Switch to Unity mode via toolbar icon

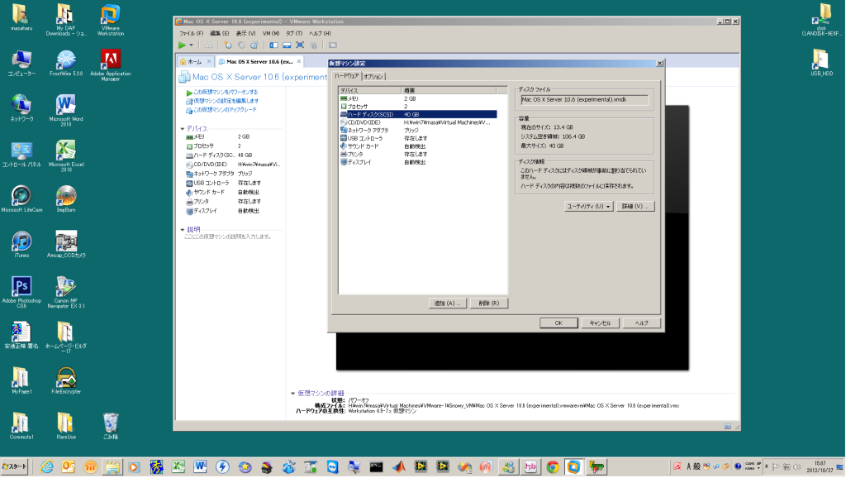pos(312,45)
